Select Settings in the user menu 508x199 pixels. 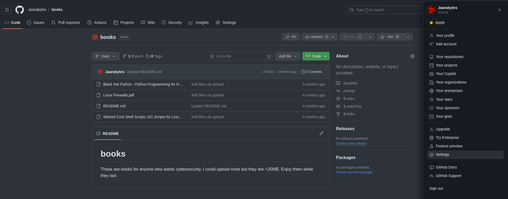pos(442,154)
